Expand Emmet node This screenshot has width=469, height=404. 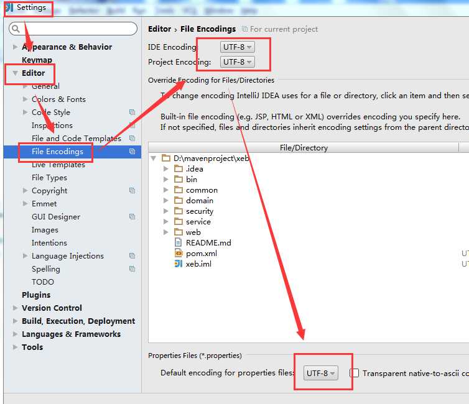[25, 203]
